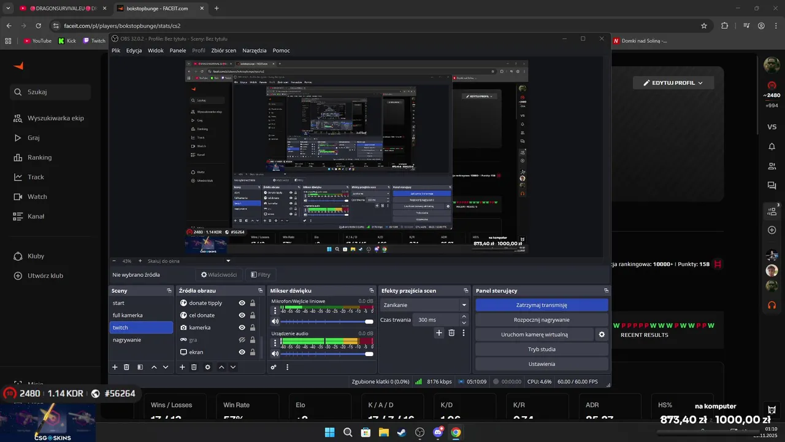The width and height of the screenshot is (785, 442).
Task: Open transition properties three-dot menu
Action: point(464,333)
